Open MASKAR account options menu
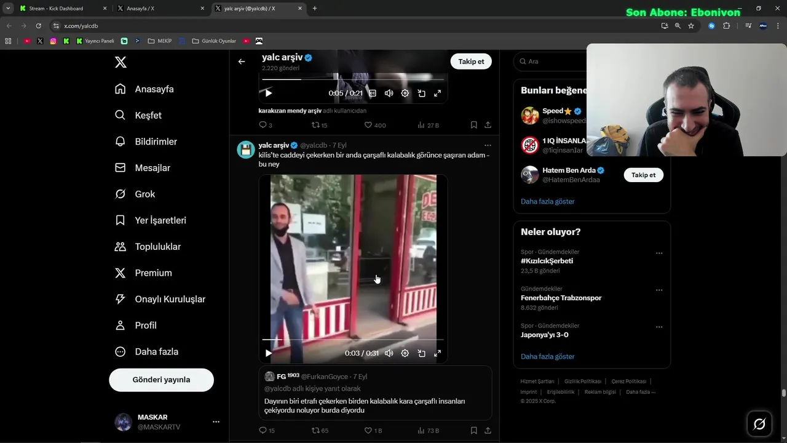Screen dimensions: 787x443 [216, 422]
